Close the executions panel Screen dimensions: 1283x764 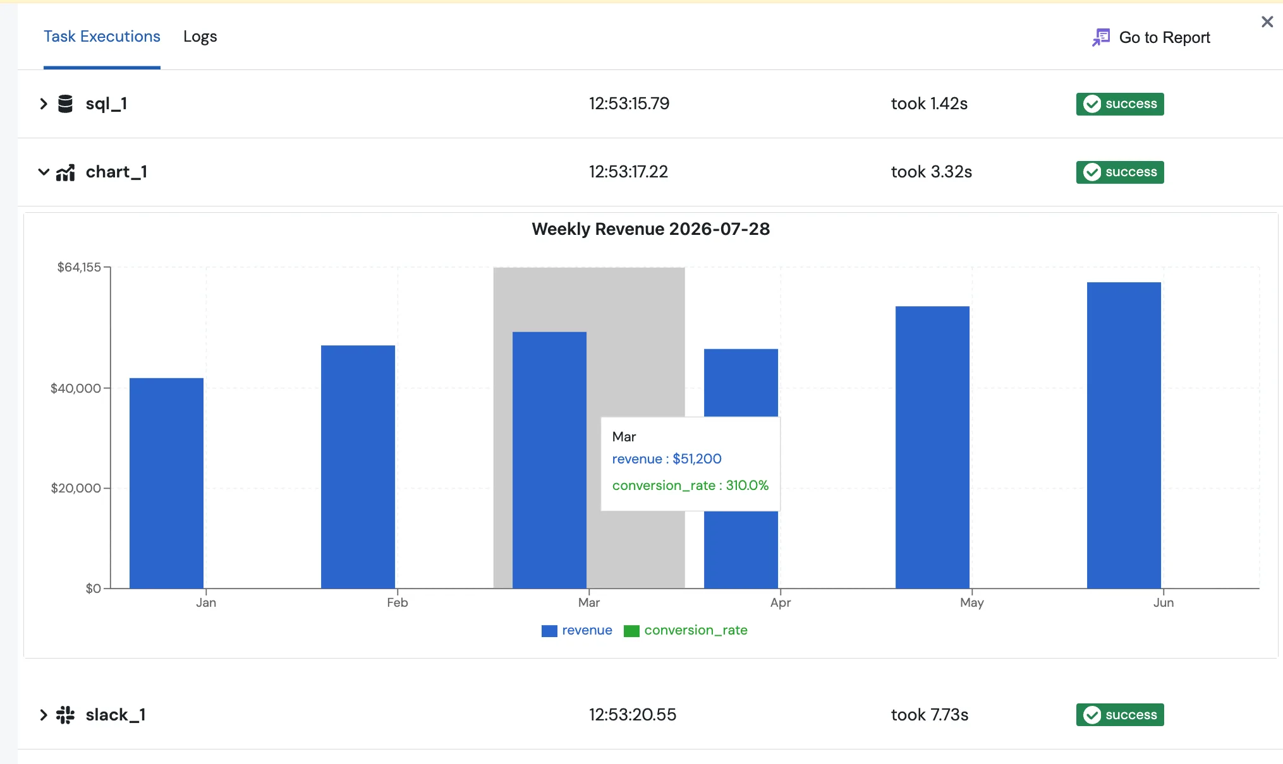point(1267,22)
